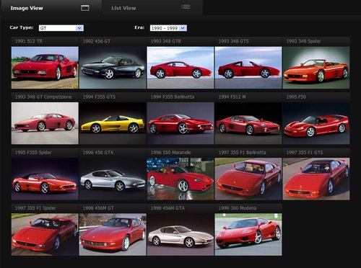Screen dimensions: 361x268
Task: Click the '1992 456 GT' caption
Action: pos(97,41)
